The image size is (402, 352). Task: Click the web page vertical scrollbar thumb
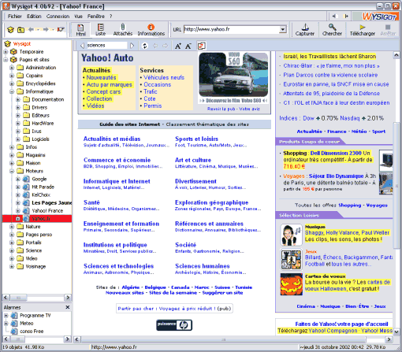(396, 185)
